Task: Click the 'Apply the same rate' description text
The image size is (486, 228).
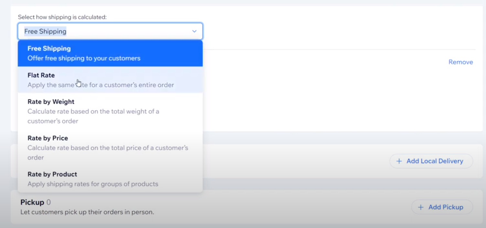Action: 101,85
